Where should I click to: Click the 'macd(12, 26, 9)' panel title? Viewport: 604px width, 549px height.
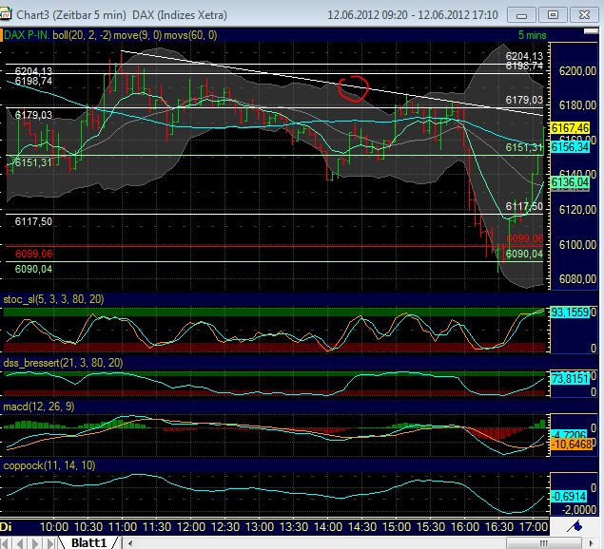click(x=38, y=407)
